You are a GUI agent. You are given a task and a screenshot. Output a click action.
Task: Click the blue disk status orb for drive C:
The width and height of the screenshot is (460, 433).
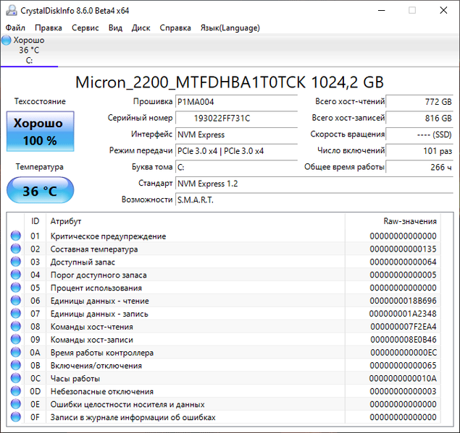point(7,40)
